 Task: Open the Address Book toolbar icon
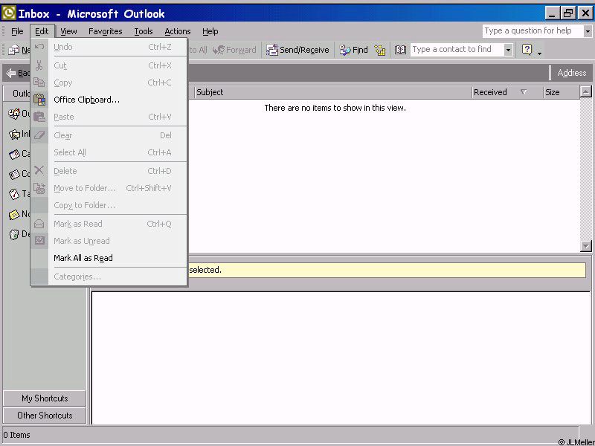tap(401, 50)
